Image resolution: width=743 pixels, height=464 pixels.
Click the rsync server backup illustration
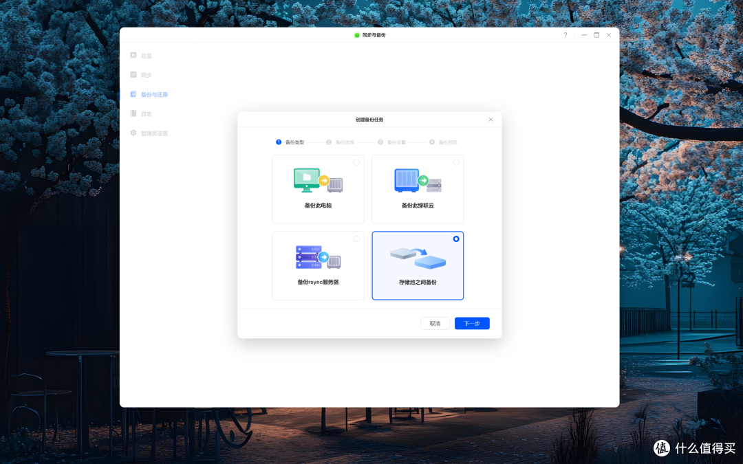[318, 257]
